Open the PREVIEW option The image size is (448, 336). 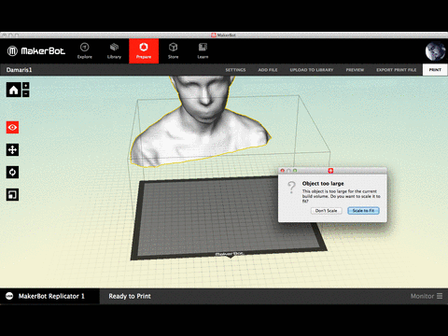(x=355, y=70)
